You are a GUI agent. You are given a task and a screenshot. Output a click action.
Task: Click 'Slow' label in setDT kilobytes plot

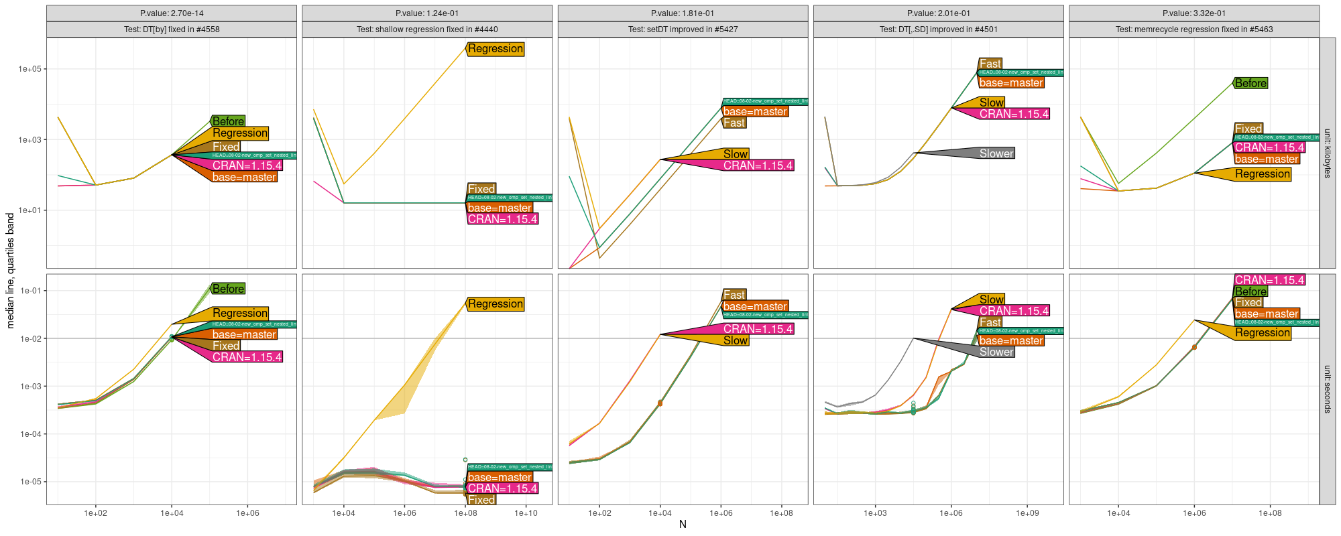[x=736, y=154]
